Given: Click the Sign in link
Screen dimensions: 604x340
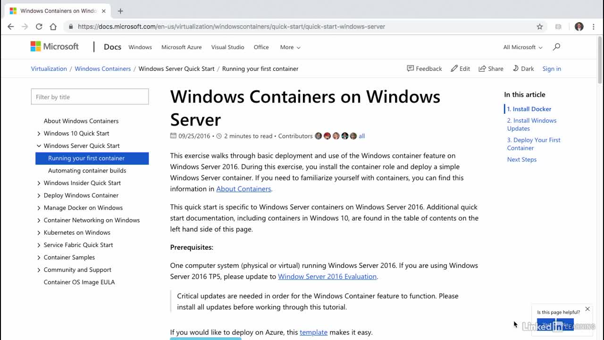Looking at the screenshot, I should tap(552, 68).
